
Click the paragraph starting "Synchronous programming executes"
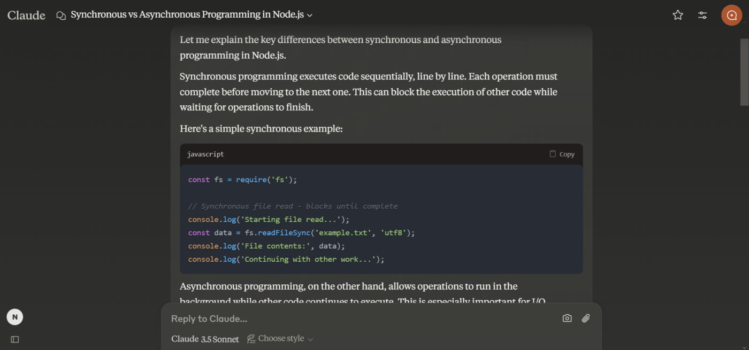(x=369, y=92)
